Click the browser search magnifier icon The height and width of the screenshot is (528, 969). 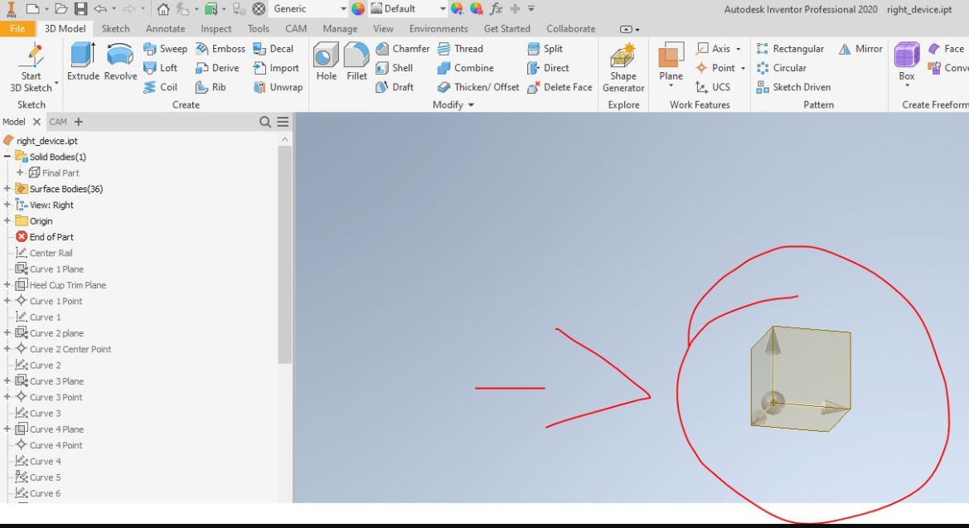point(264,121)
